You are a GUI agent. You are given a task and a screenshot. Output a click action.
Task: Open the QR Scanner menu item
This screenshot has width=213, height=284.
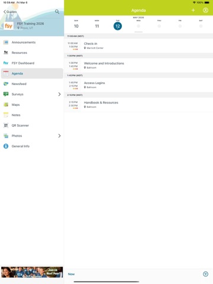(32, 125)
